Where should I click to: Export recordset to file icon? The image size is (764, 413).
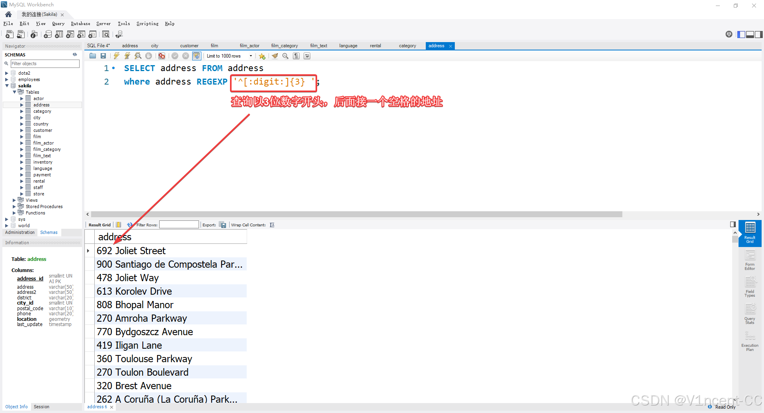pos(223,225)
